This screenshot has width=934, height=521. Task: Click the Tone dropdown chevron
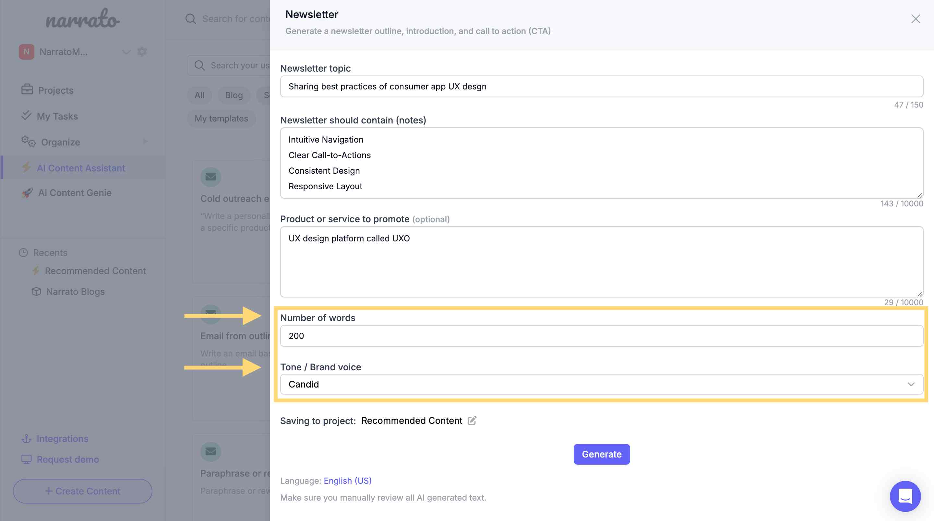[911, 384]
